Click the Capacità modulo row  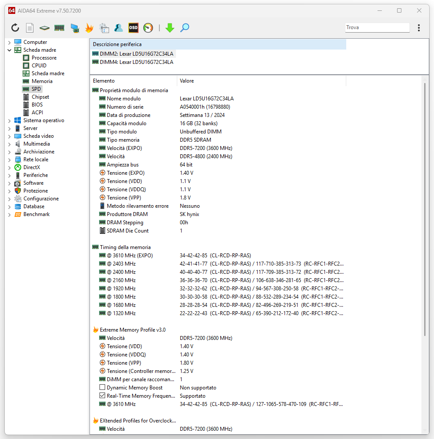(x=218, y=123)
